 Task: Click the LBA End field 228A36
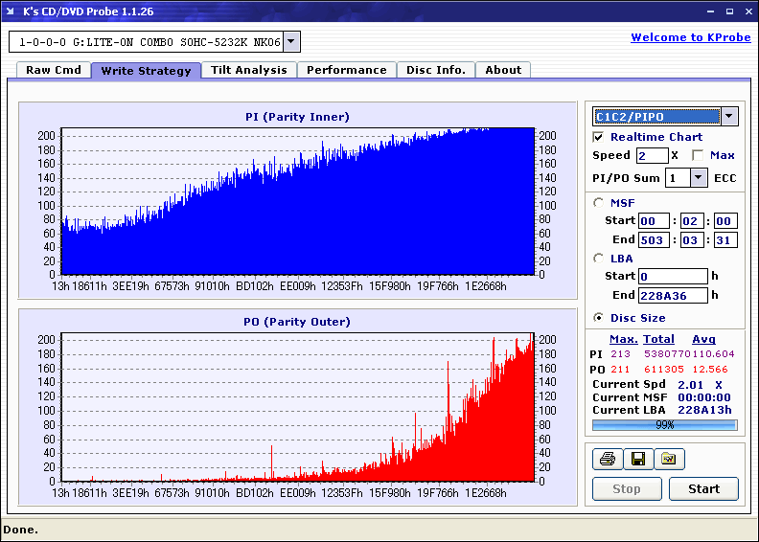673,295
